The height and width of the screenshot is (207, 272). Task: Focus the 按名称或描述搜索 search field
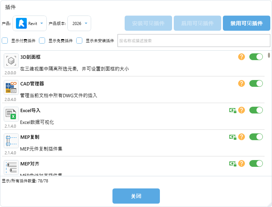[x=193, y=41]
